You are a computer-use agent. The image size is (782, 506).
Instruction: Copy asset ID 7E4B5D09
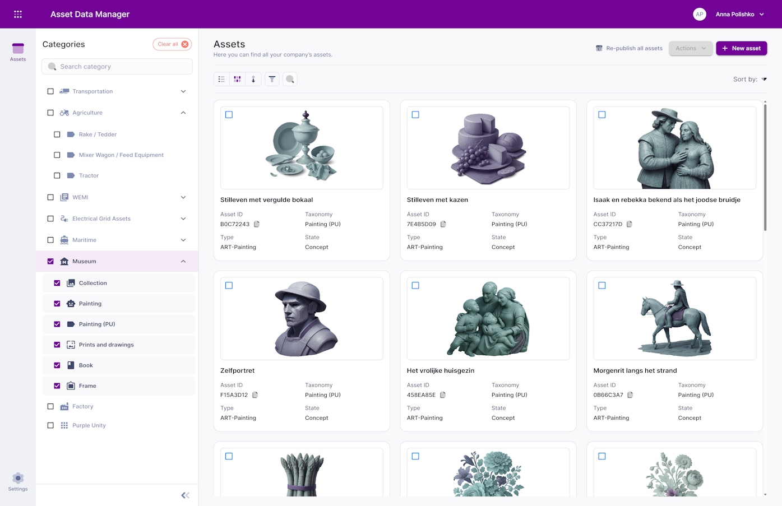click(x=443, y=224)
